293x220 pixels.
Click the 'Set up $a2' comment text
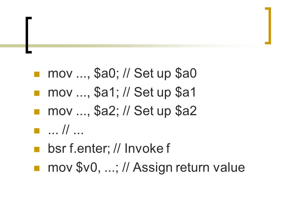click(165, 111)
